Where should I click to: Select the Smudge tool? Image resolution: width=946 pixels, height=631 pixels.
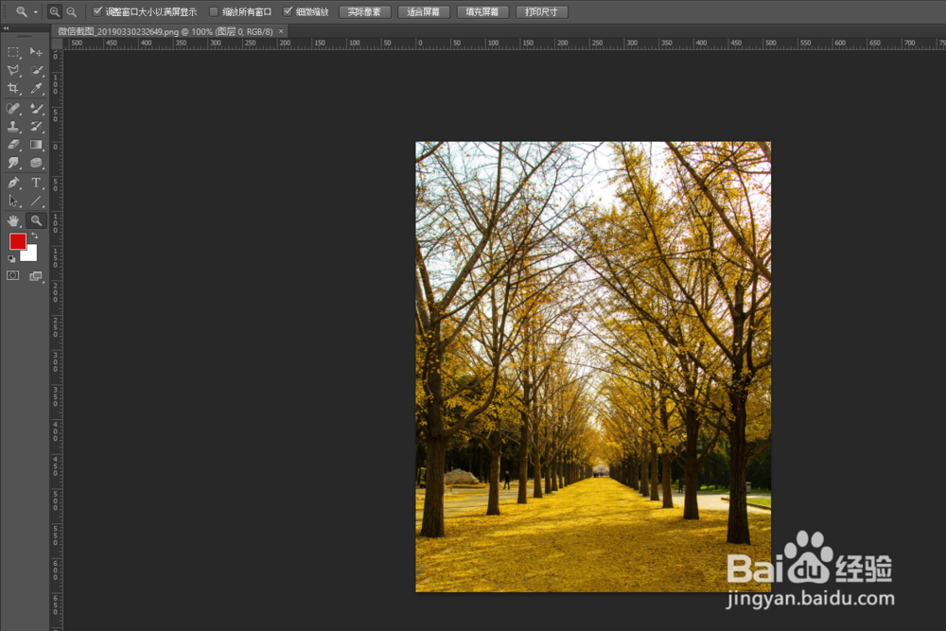(x=13, y=163)
